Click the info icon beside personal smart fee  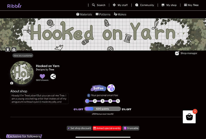coord(89,95)
